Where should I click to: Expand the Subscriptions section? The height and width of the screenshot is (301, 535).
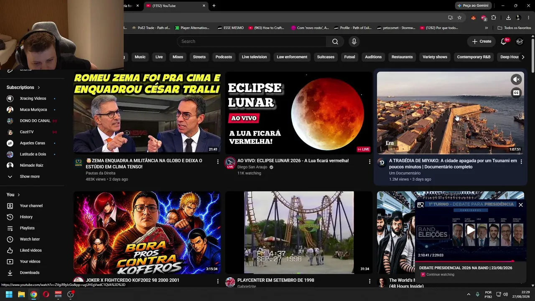coord(23,87)
